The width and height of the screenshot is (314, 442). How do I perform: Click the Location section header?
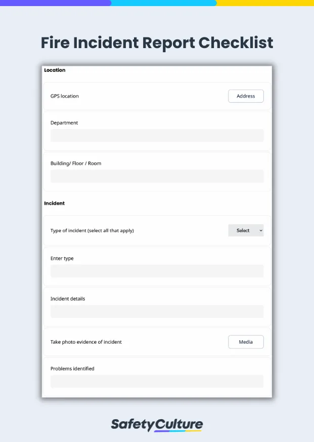click(x=54, y=70)
